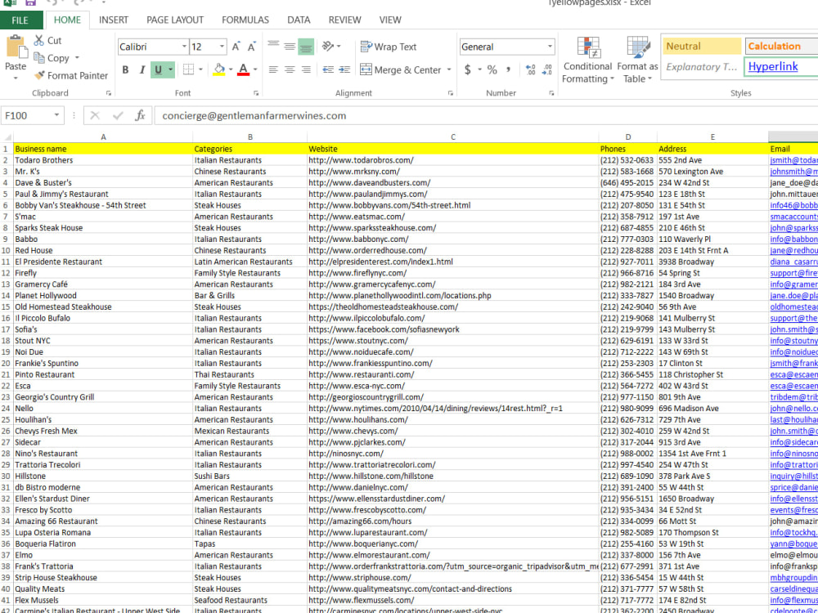Switch to the VIEW tab
The height and width of the screenshot is (613, 818).
(390, 20)
